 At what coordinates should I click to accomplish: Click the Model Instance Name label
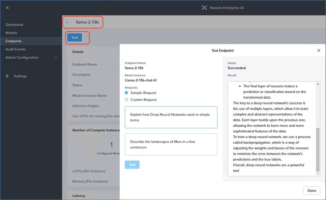coord(90,96)
